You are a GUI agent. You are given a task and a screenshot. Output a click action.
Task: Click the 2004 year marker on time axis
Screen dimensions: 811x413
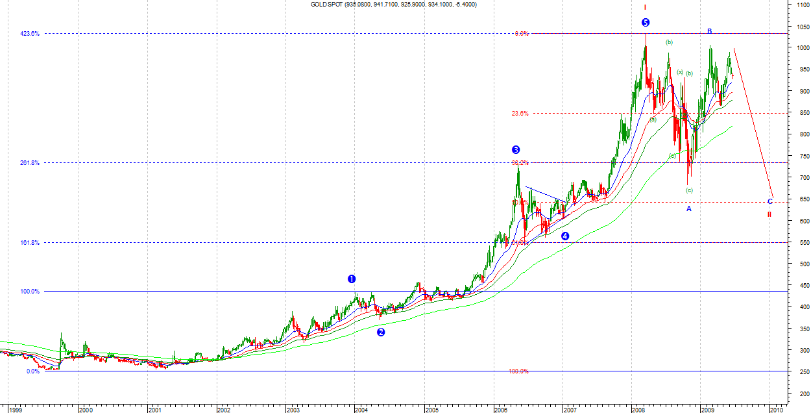tap(361, 410)
